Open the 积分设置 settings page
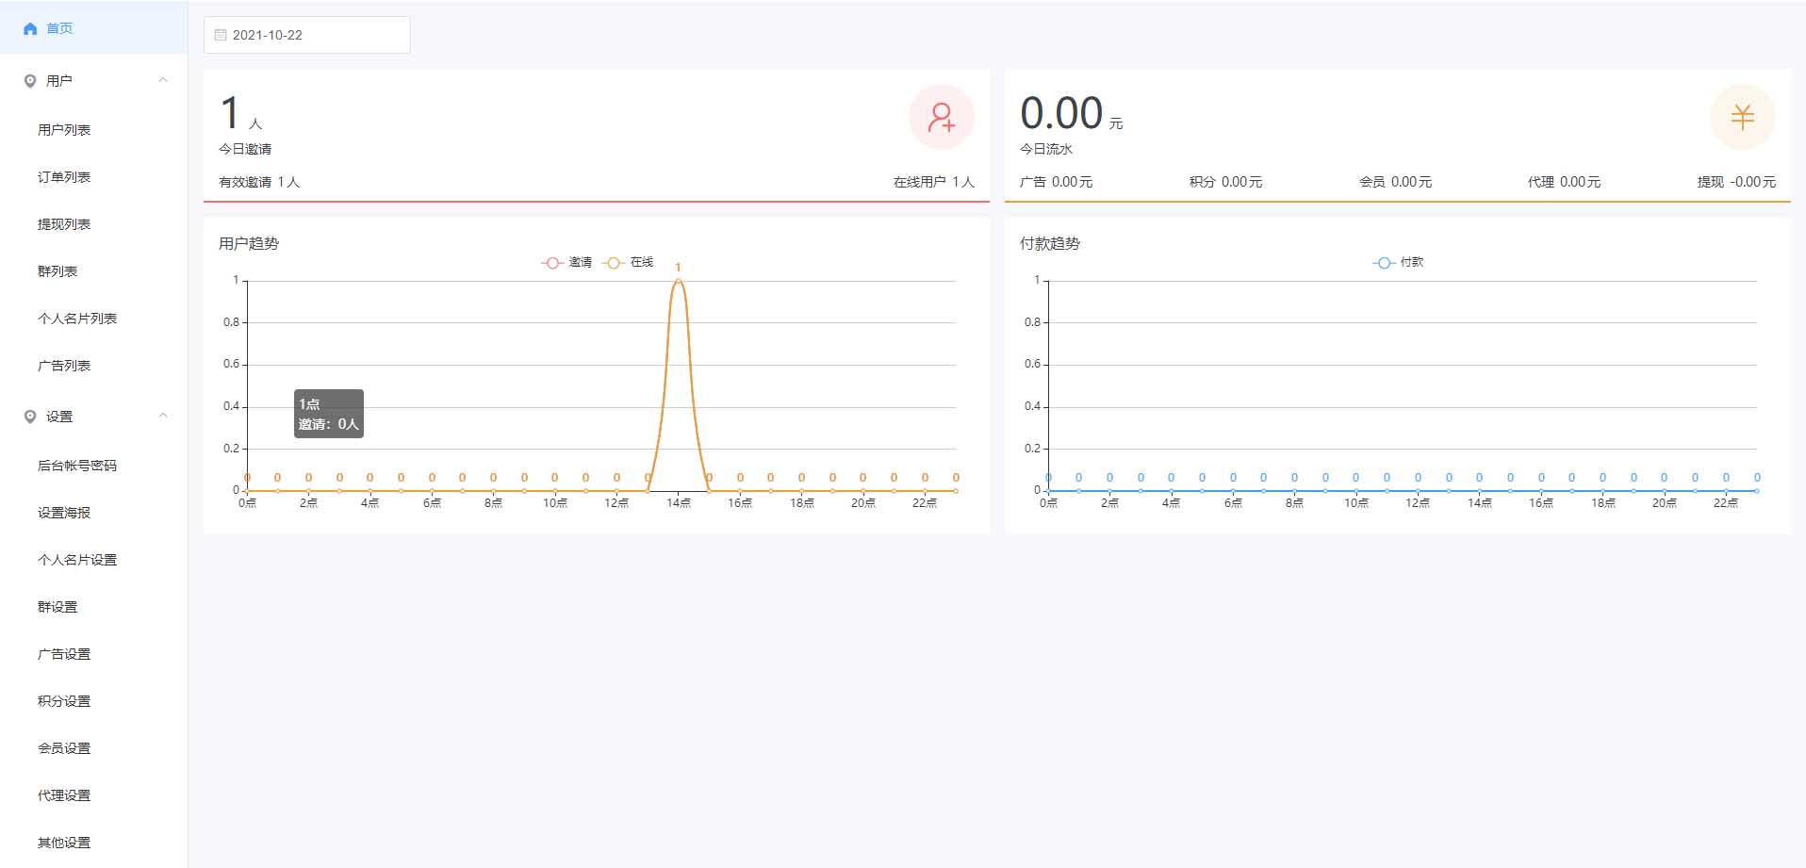The height and width of the screenshot is (868, 1806). point(64,701)
